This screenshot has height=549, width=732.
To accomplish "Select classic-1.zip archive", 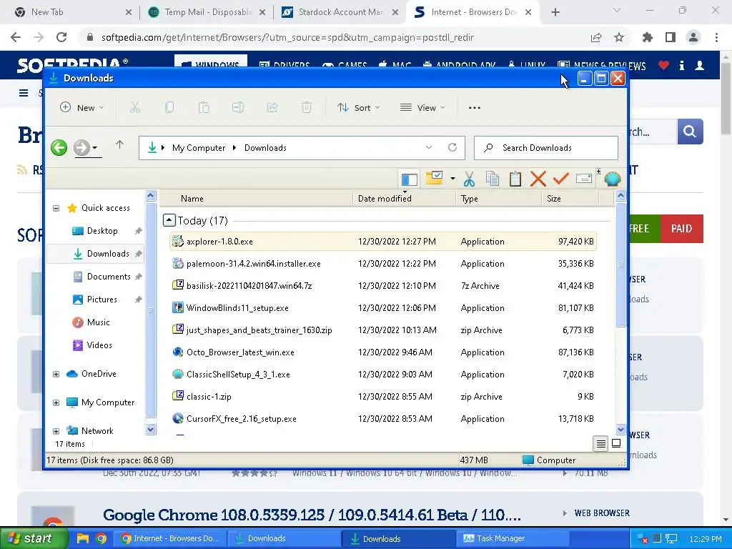I will 383,397.
